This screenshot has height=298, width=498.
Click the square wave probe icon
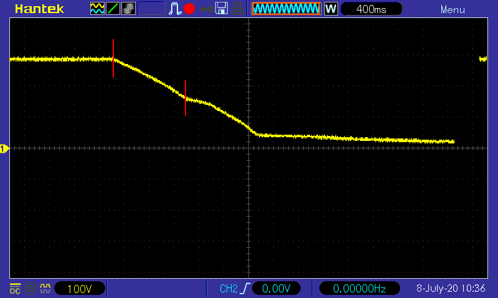coord(45,289)
